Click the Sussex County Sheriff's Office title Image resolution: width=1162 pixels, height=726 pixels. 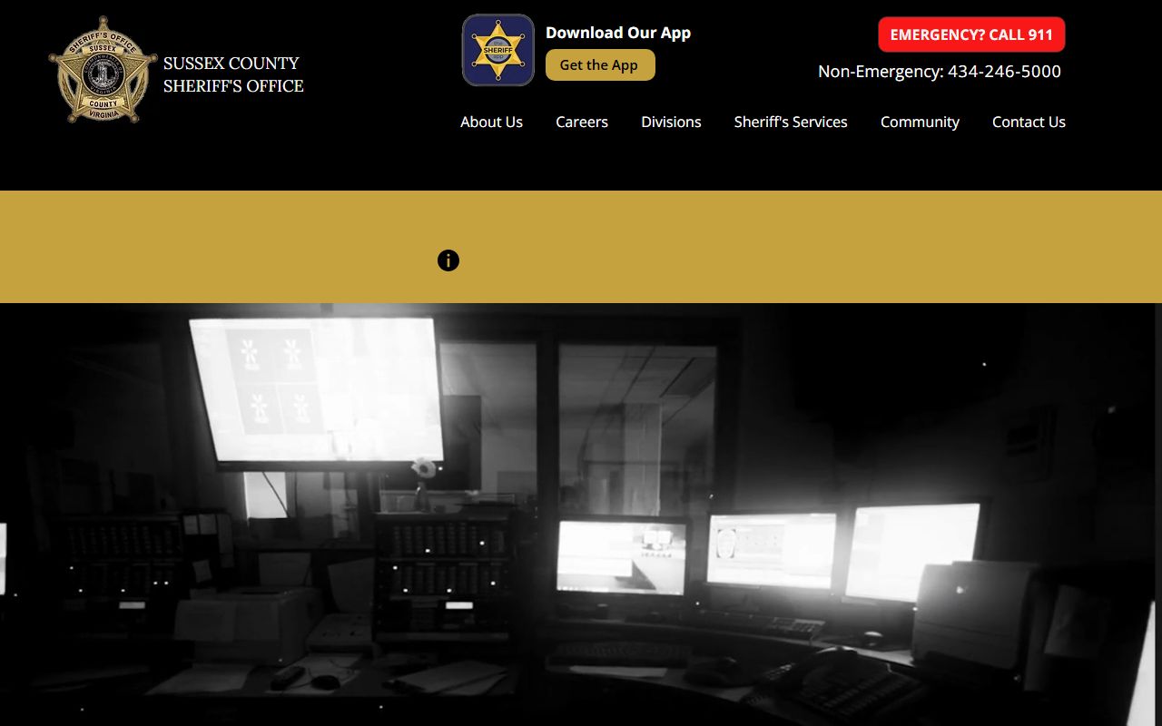tap(233, 74)
